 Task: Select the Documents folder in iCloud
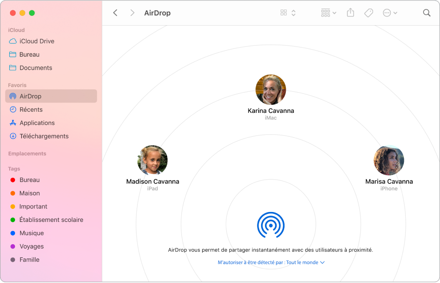coord(36,68)
